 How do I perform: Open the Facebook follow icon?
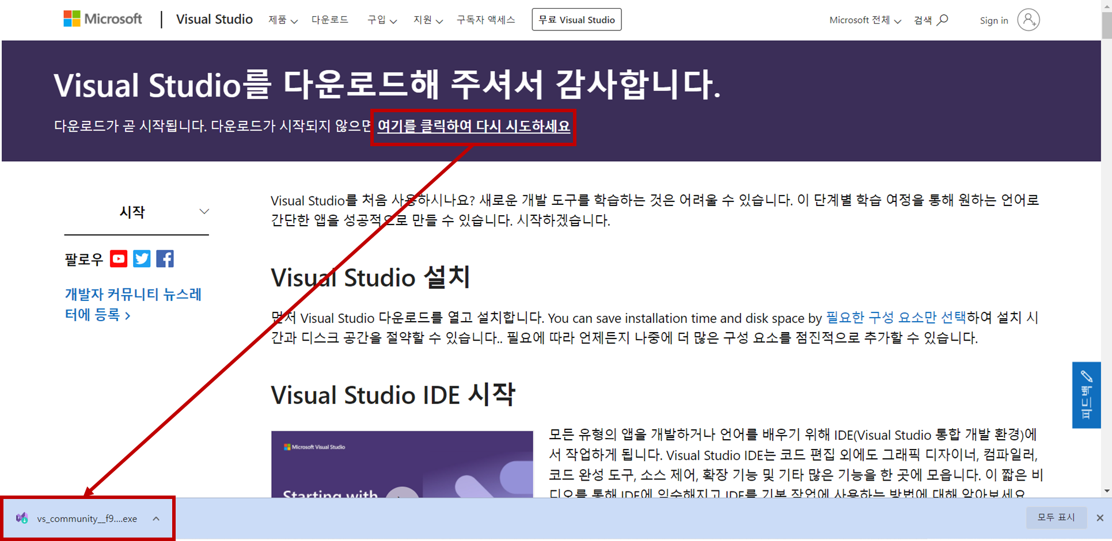click(165, 259)
